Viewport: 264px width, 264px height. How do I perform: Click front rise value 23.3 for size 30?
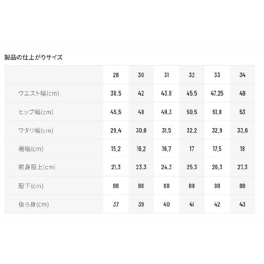[141, 167]
